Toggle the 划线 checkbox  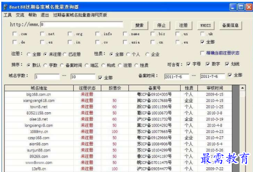(x=227, y=64)
